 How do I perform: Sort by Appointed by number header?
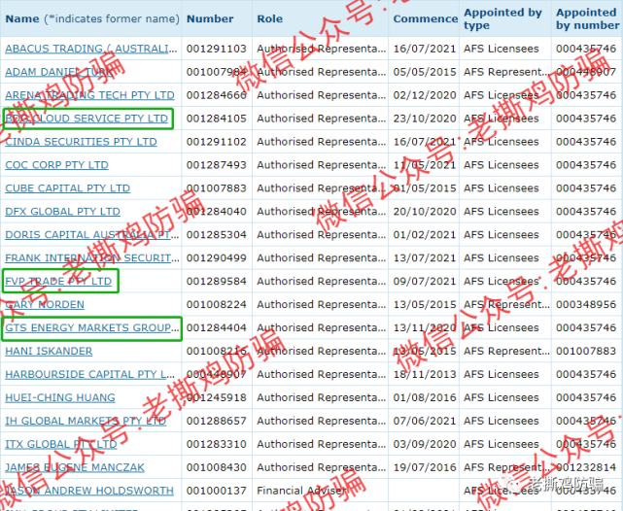point(588,18)
